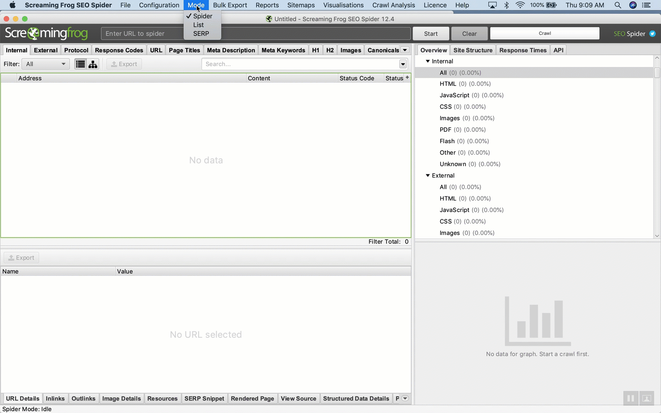This screenshot has width=661, height=413.
Task: Select SERP mode in the Mode menu
Action: pyautogui.click(x=202, y=33)
